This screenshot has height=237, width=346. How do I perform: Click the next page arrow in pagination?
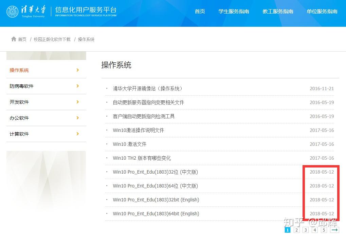click(x=334, y=230)
